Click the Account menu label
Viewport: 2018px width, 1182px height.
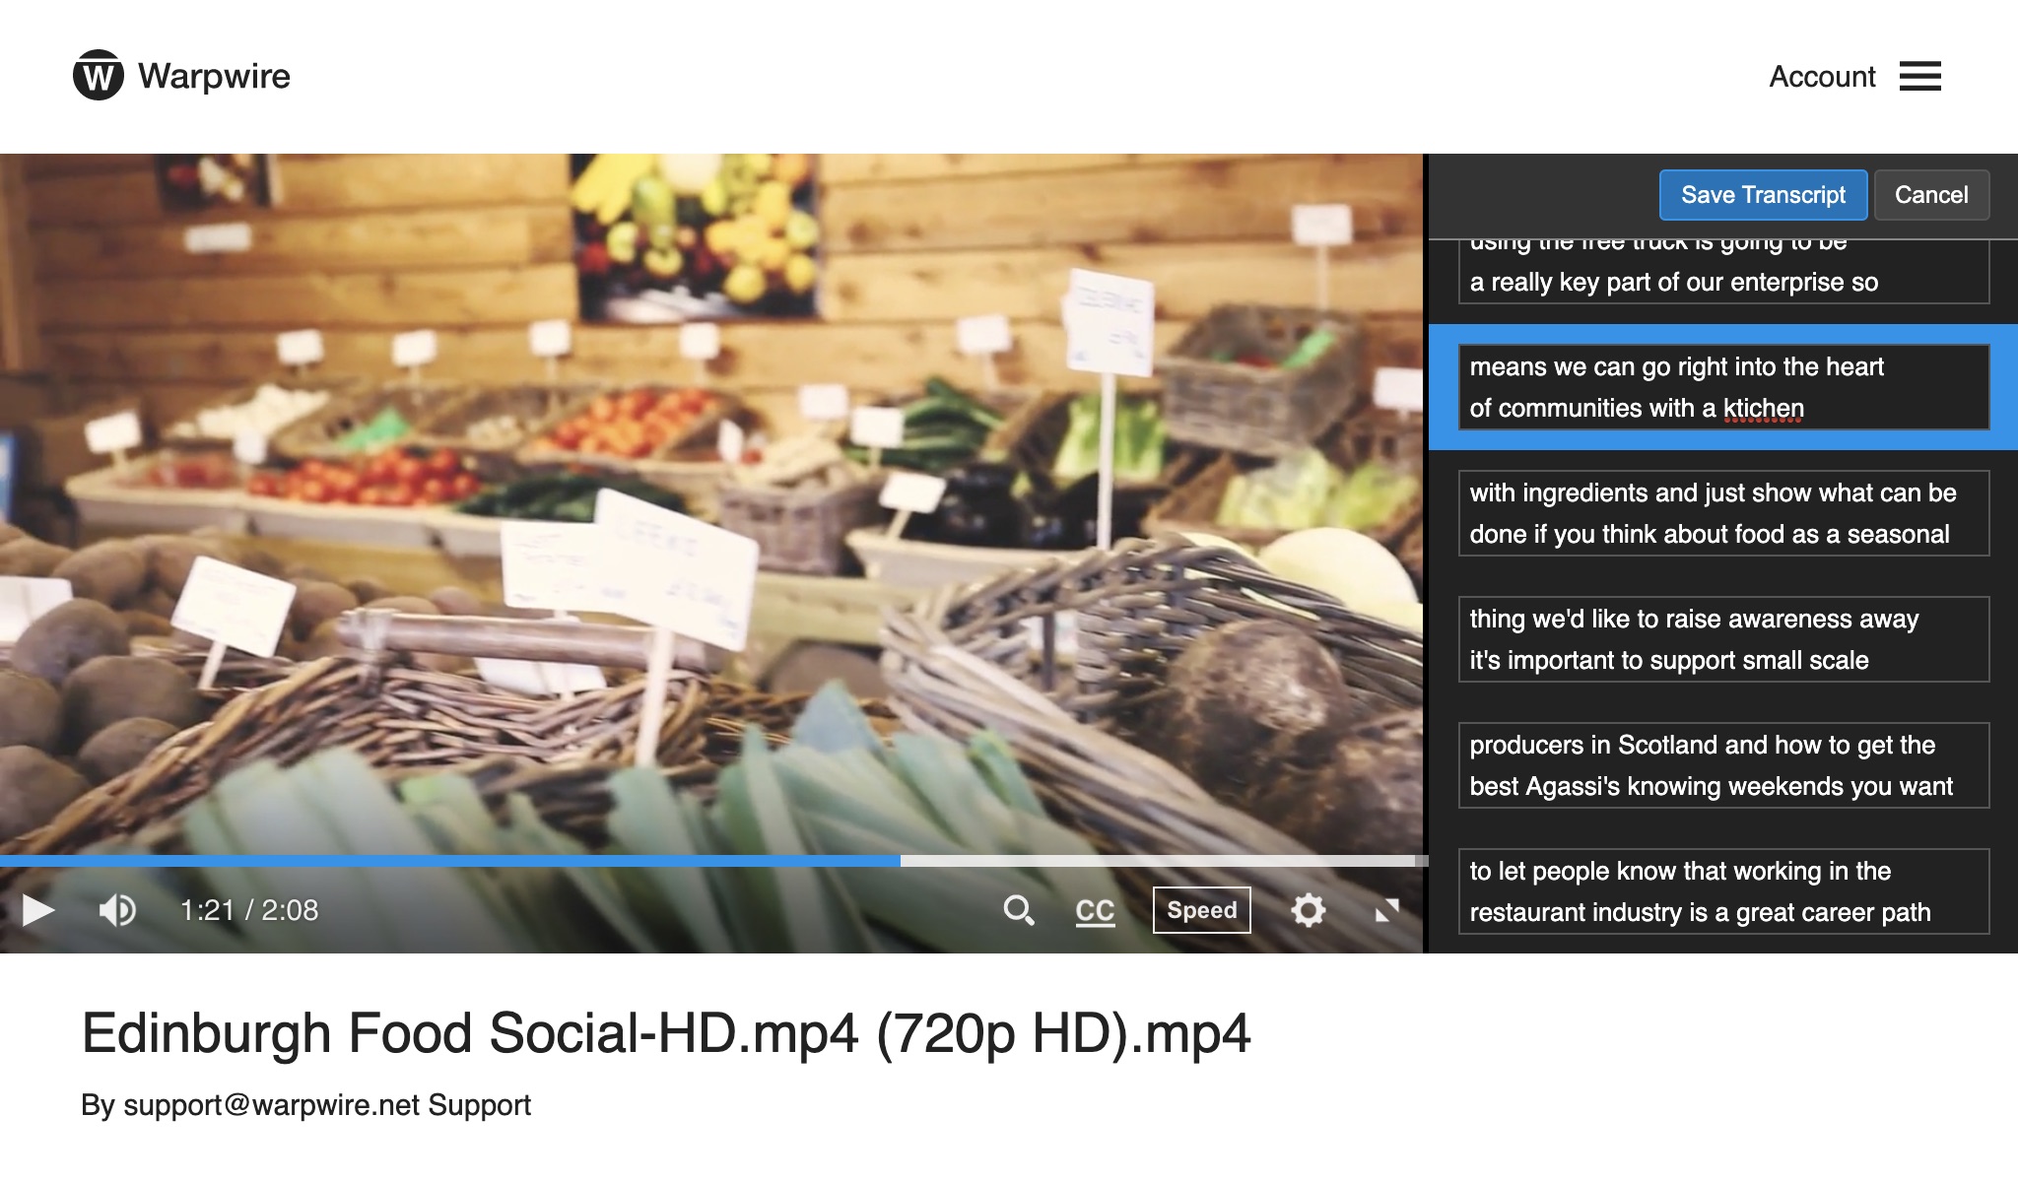tap(1821, 77)
